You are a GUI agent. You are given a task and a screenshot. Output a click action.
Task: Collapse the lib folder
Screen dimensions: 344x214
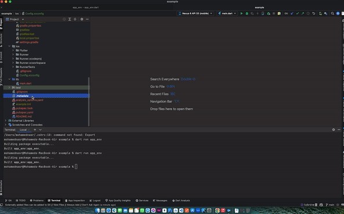tap(9, 79)
